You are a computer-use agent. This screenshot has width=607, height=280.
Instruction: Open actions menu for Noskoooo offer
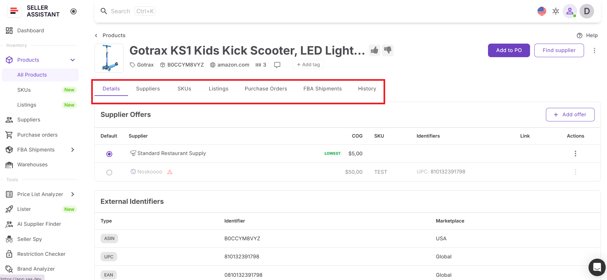[575, 172]
